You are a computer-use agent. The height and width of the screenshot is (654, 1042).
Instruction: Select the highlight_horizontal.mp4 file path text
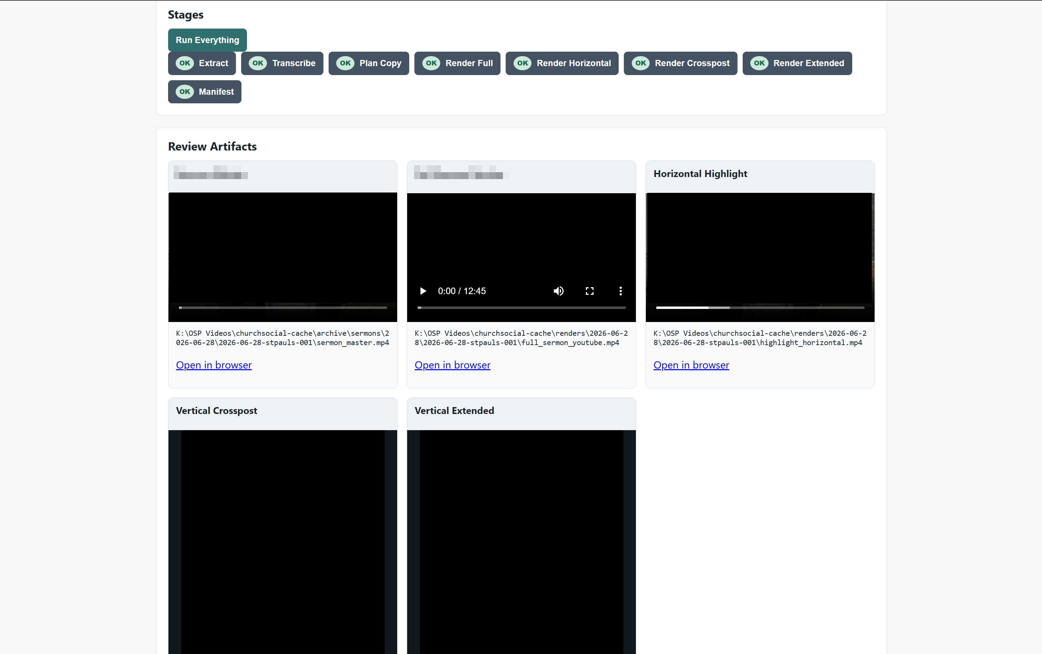click(760, 338)
